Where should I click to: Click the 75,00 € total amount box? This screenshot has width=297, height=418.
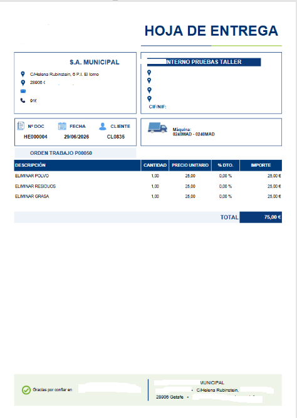pos(261,217)
